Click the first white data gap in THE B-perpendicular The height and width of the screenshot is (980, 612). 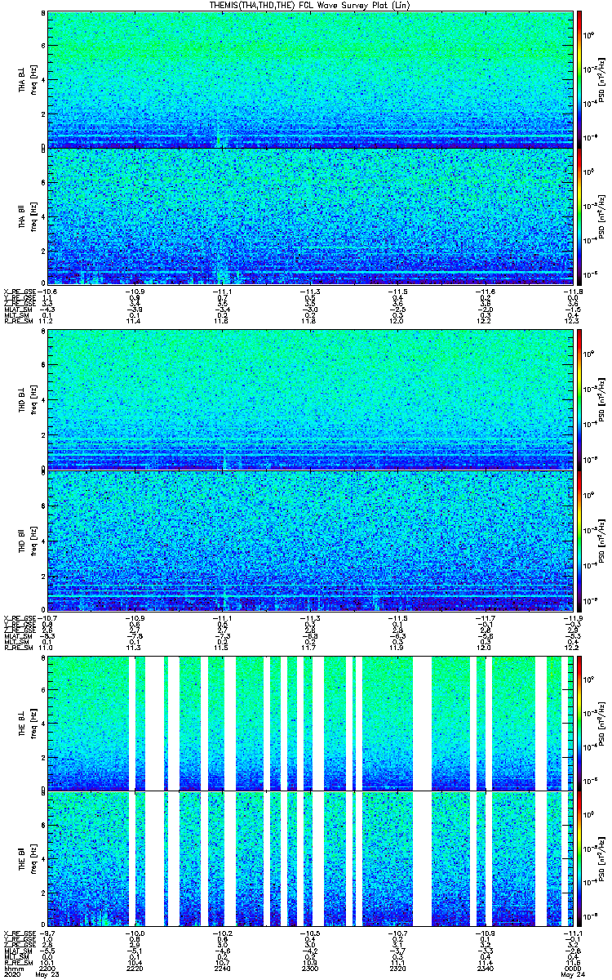[x=132, y=723]
